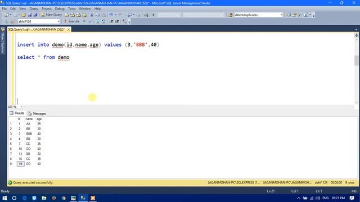The width and height of the screenshot is (360, 202).
Task: Click the decrease indent icon
Action: 111,21
